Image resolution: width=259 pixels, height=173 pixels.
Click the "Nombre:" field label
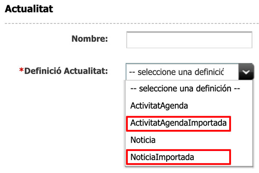pyautogui.click(x=89, y=39)
